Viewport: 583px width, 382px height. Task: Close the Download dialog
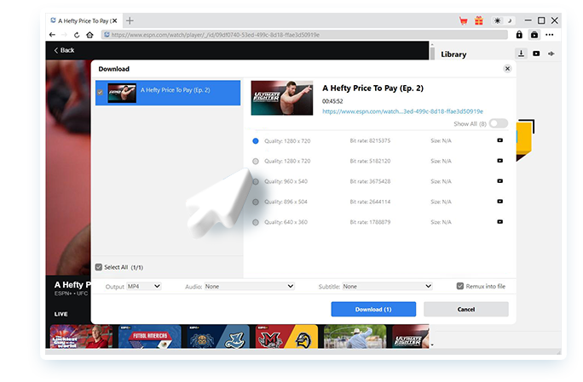(x=507, y=69)
